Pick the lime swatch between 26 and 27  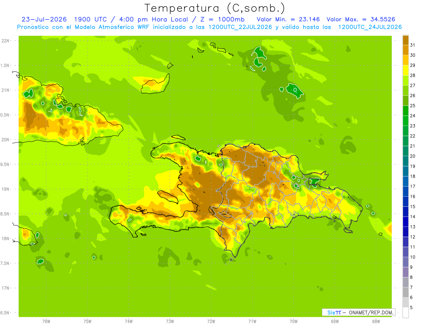click(405, 90)
